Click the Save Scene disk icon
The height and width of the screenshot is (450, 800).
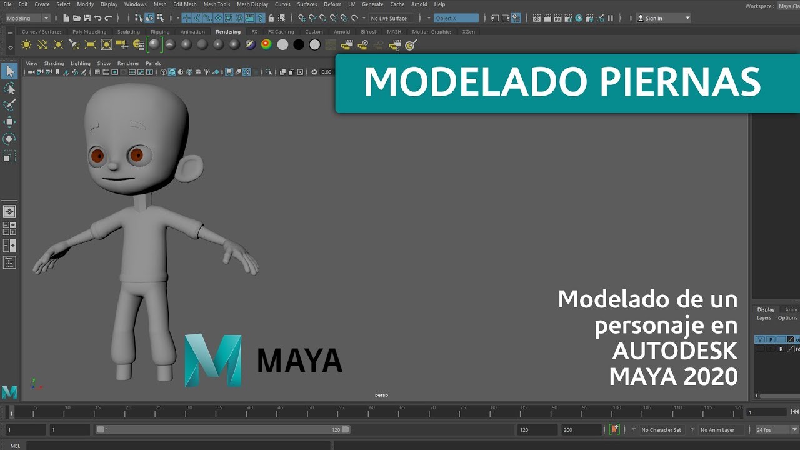click(x=87, y=18)
